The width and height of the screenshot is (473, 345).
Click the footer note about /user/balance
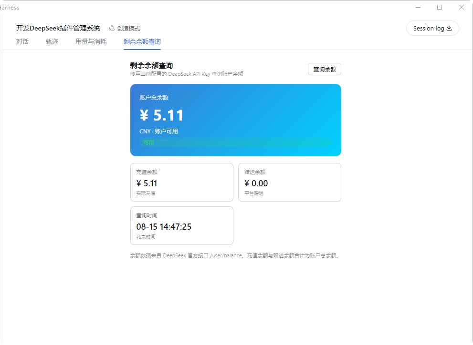coord(236,255)
